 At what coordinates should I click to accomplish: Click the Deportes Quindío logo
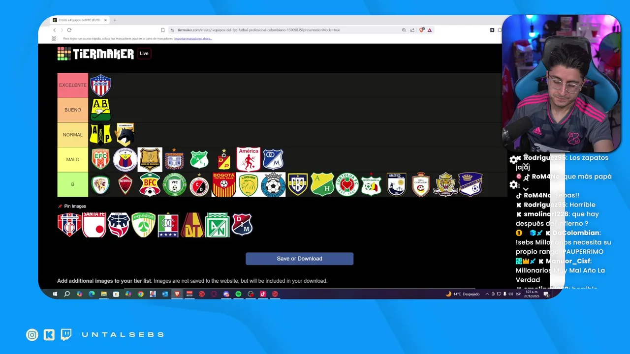(372, 184)
